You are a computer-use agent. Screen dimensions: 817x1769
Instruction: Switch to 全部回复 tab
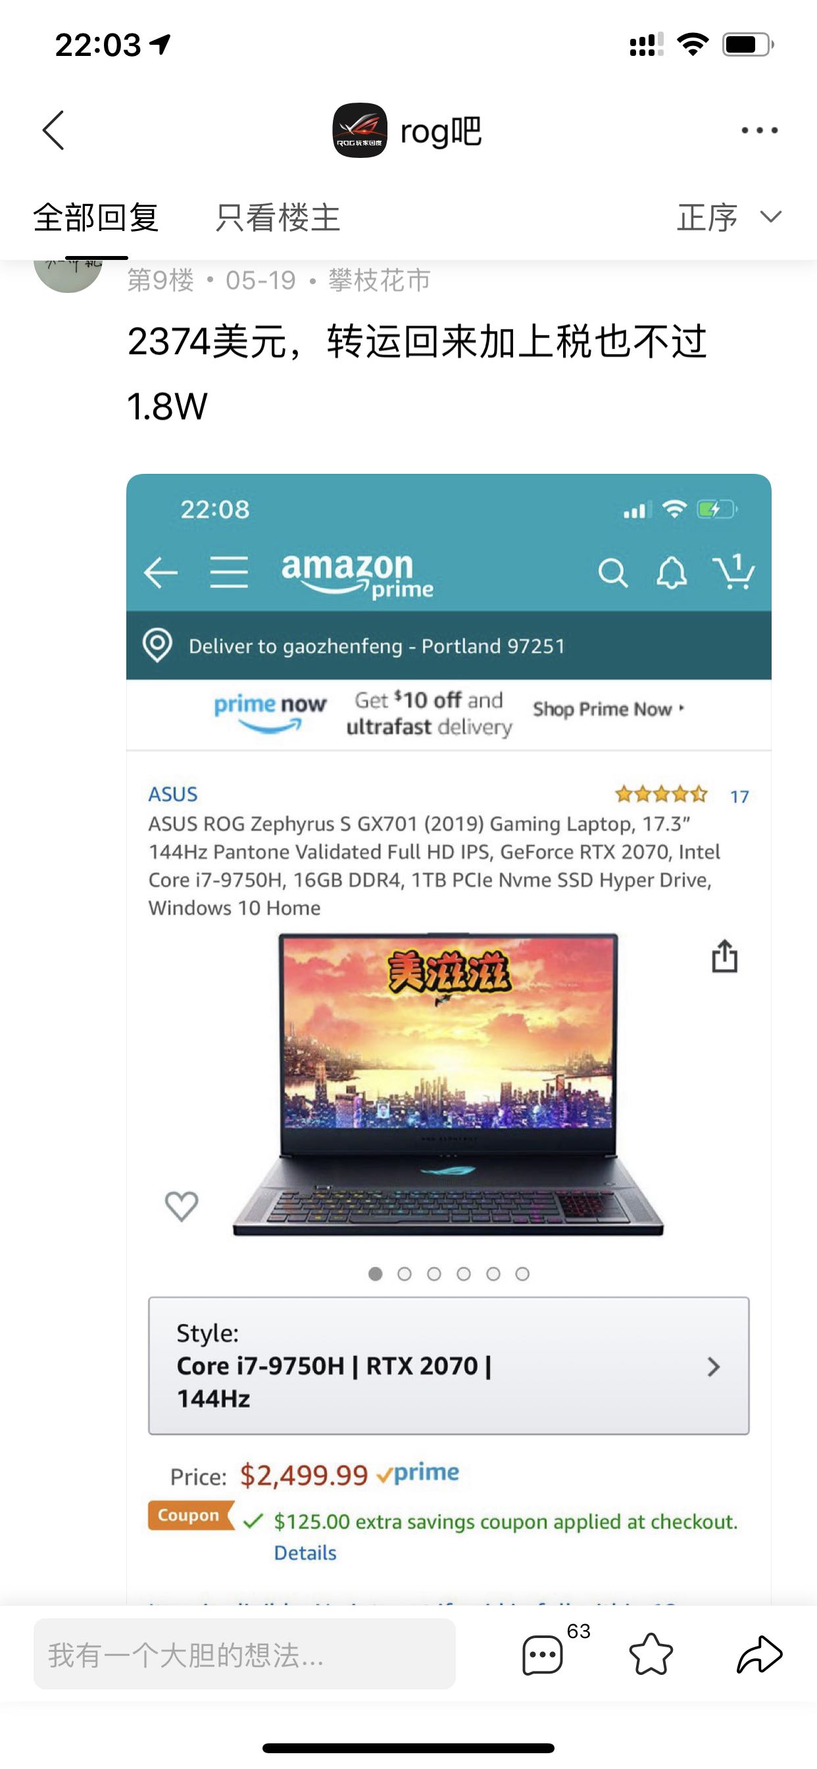tap(96, 218)
